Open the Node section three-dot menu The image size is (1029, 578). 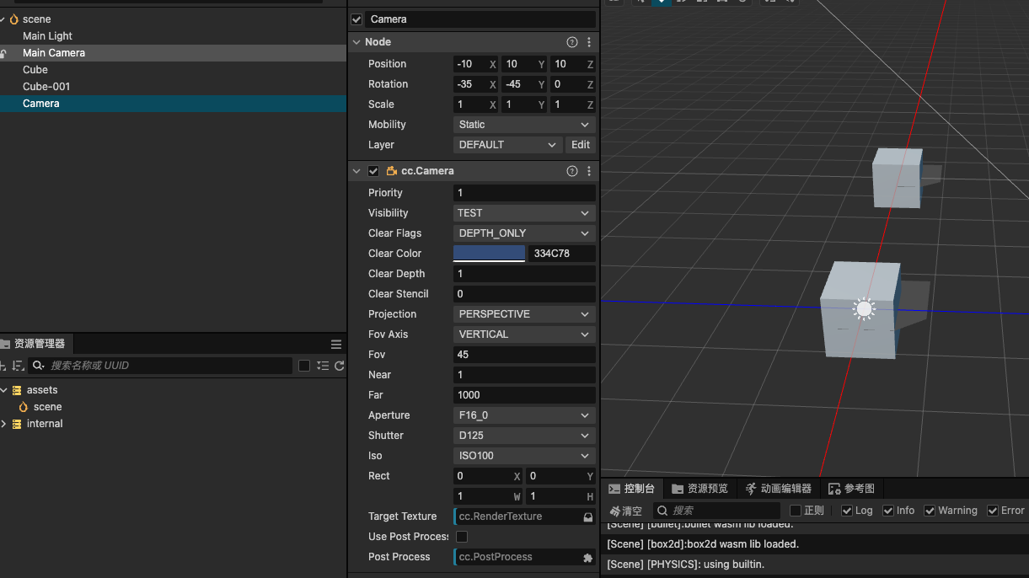pos(588,42)
